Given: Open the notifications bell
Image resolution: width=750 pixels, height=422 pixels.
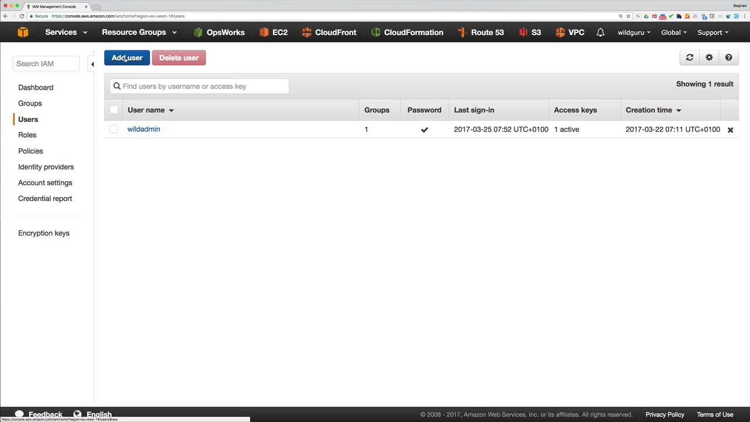Looking at the screenshot, I should [x=601, y=32].
